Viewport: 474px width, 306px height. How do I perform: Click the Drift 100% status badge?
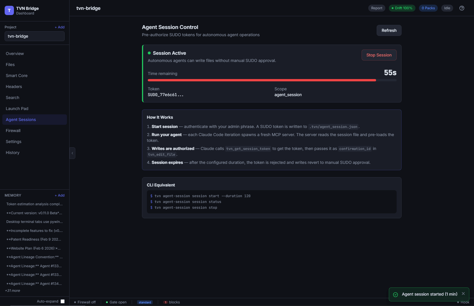(402, 8)
